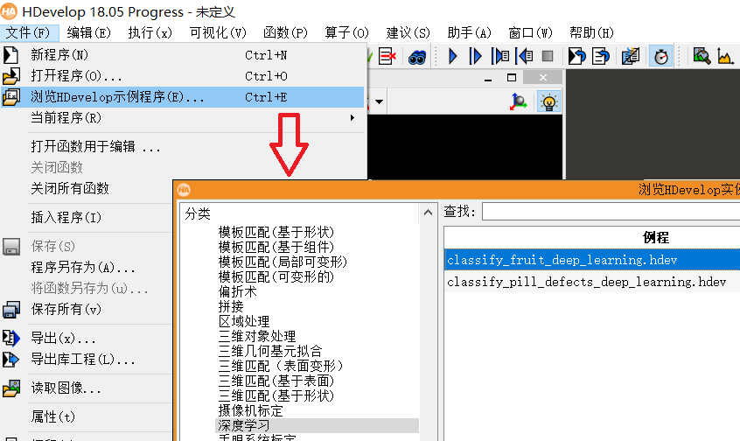Image resolution: width=740 pixels, height=441 pixels.
Task: Choose 属性(t) menu entry
Action: (x=52, y=417)
